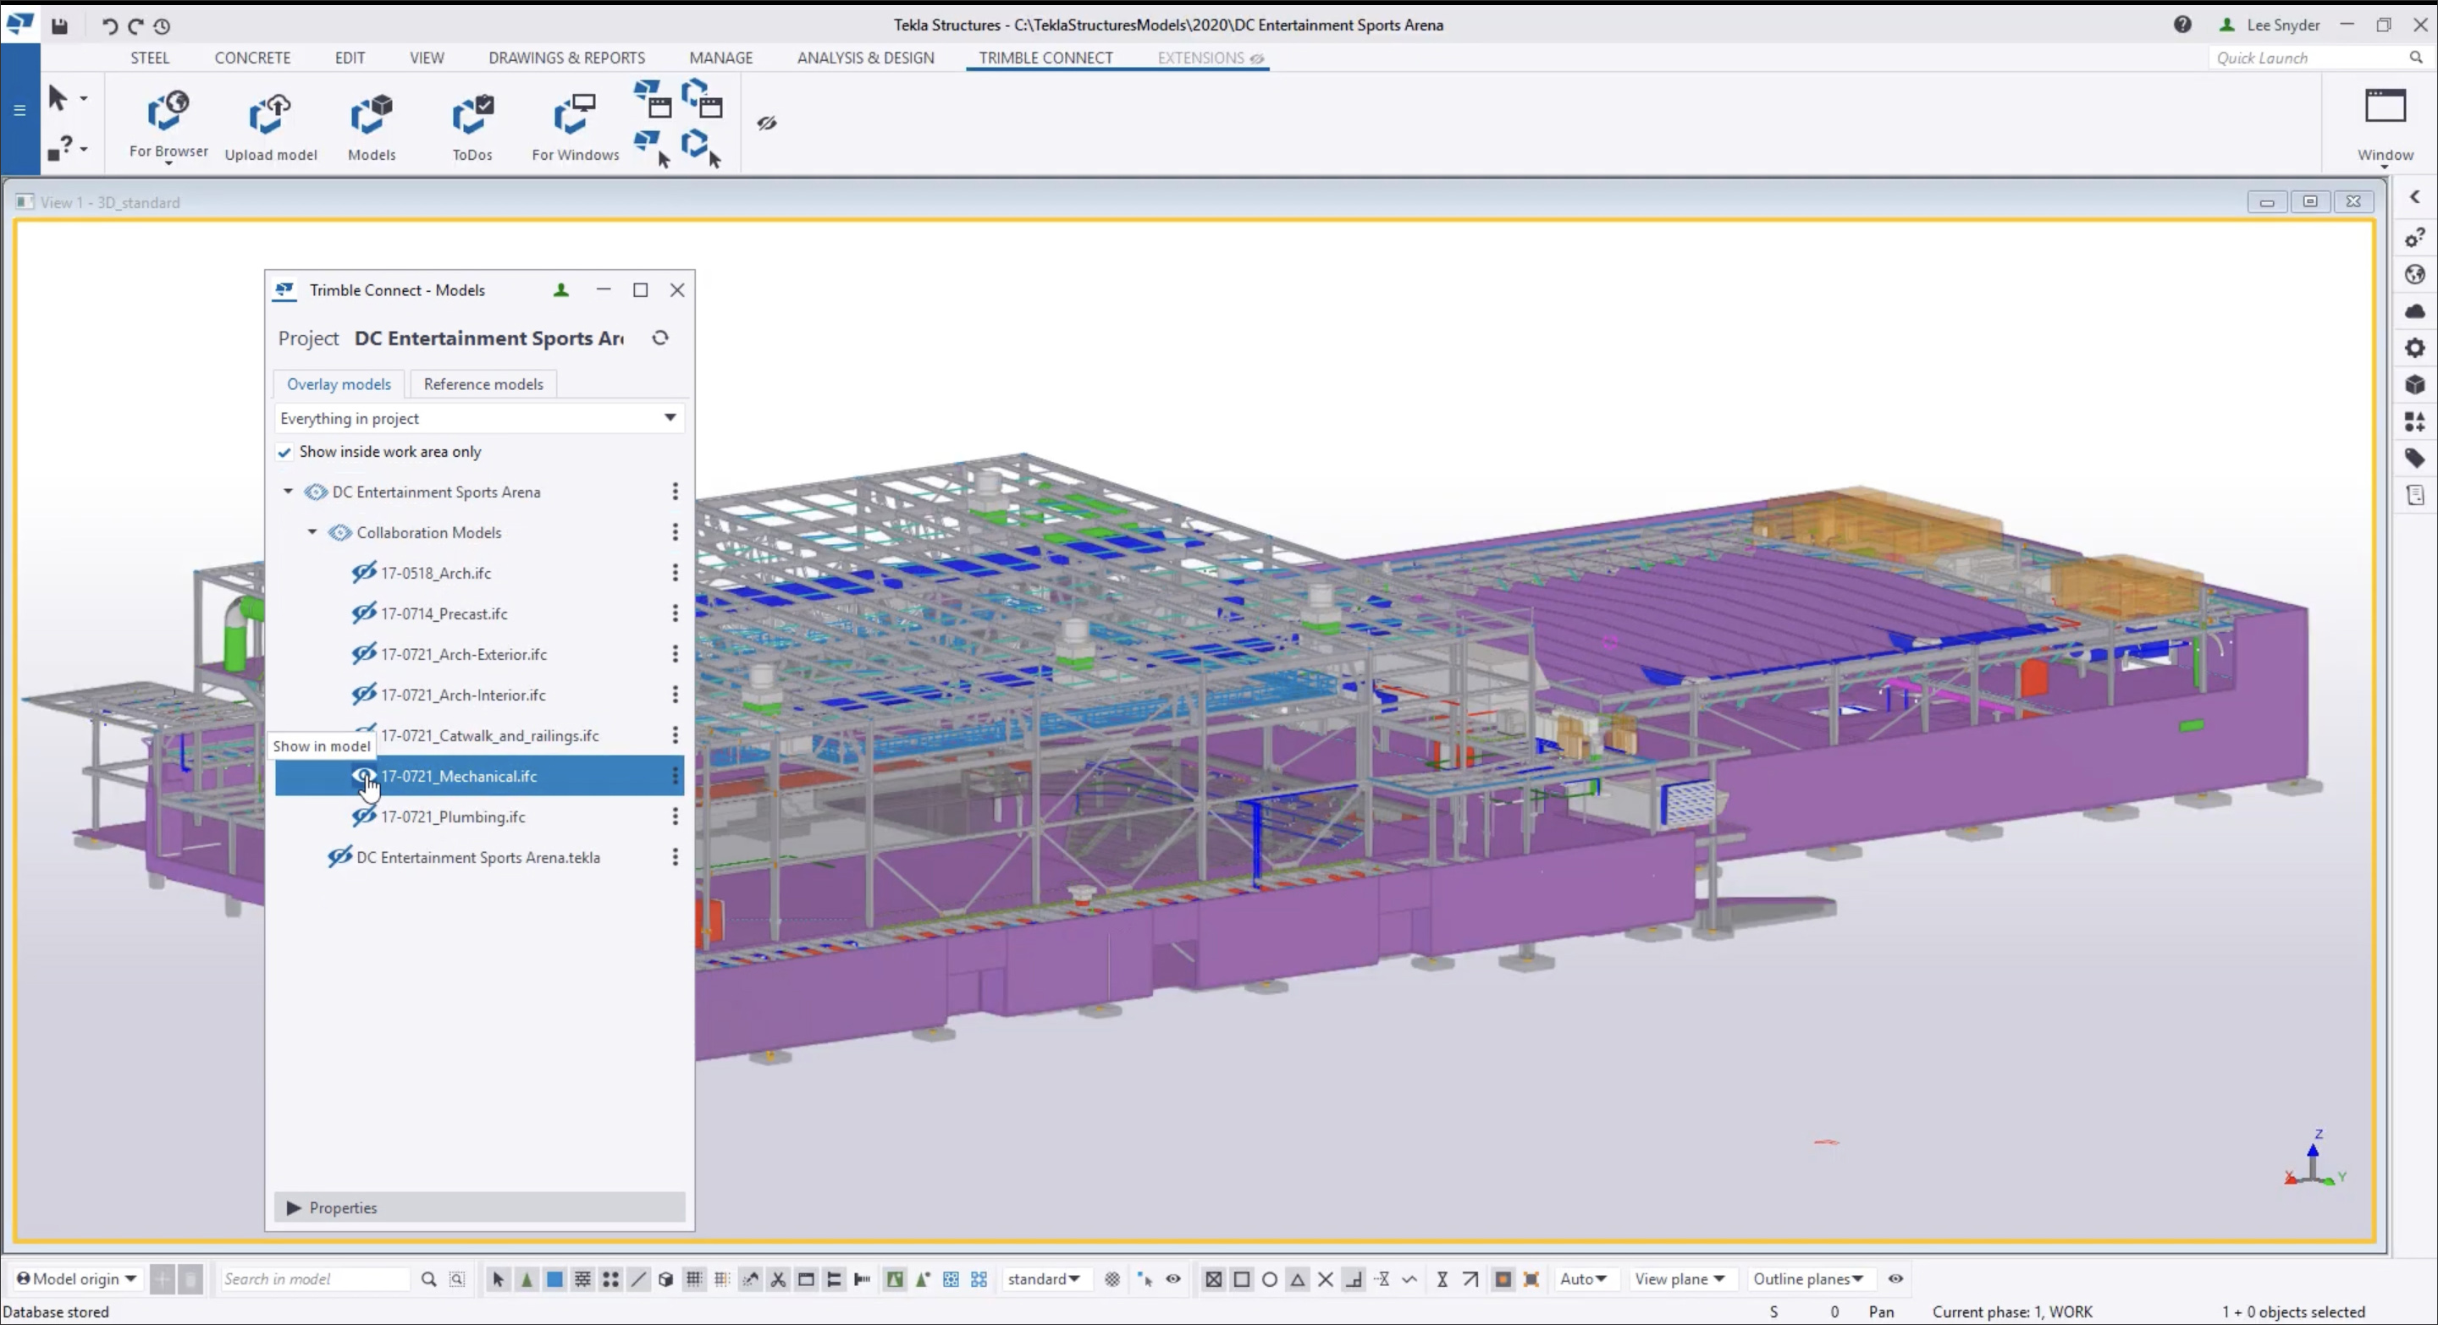
Task: Toggle visibility of 17-0721_Arch-Interior.ifc
Action: (x=364, y=694)
